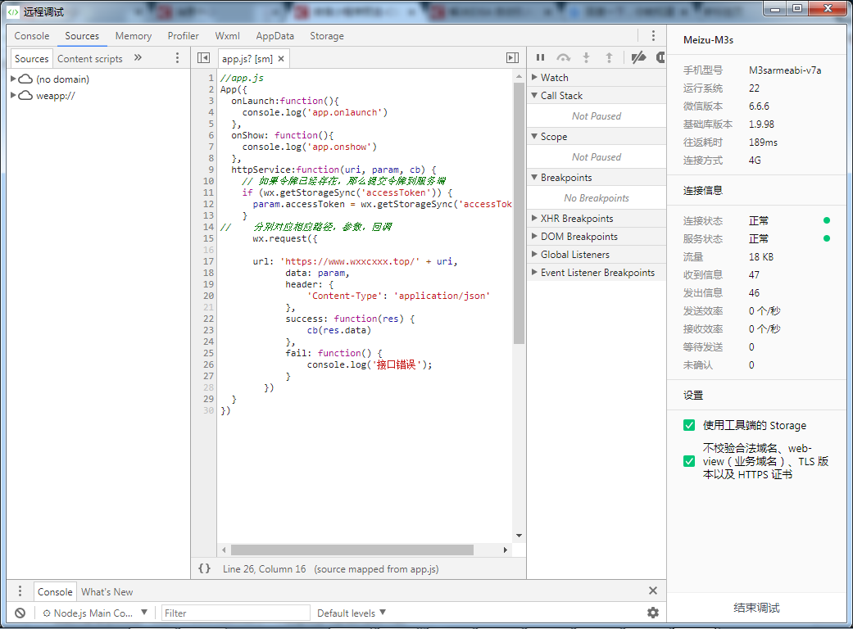The width and height of the screenshot is (853, 629).
Task: Expand the weapp:// tree node
Action: pos(13,95)
